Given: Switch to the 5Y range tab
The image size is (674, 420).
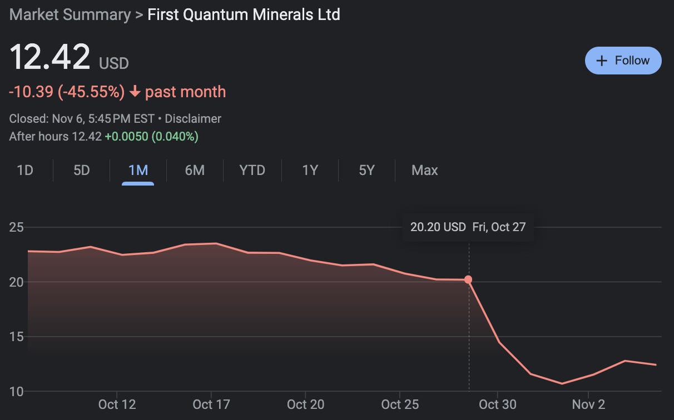Looking at the screenshot, I should (x=367, y=170).
